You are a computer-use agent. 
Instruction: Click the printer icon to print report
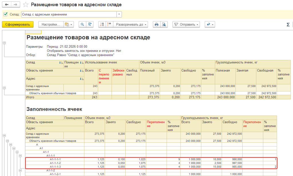157,25
